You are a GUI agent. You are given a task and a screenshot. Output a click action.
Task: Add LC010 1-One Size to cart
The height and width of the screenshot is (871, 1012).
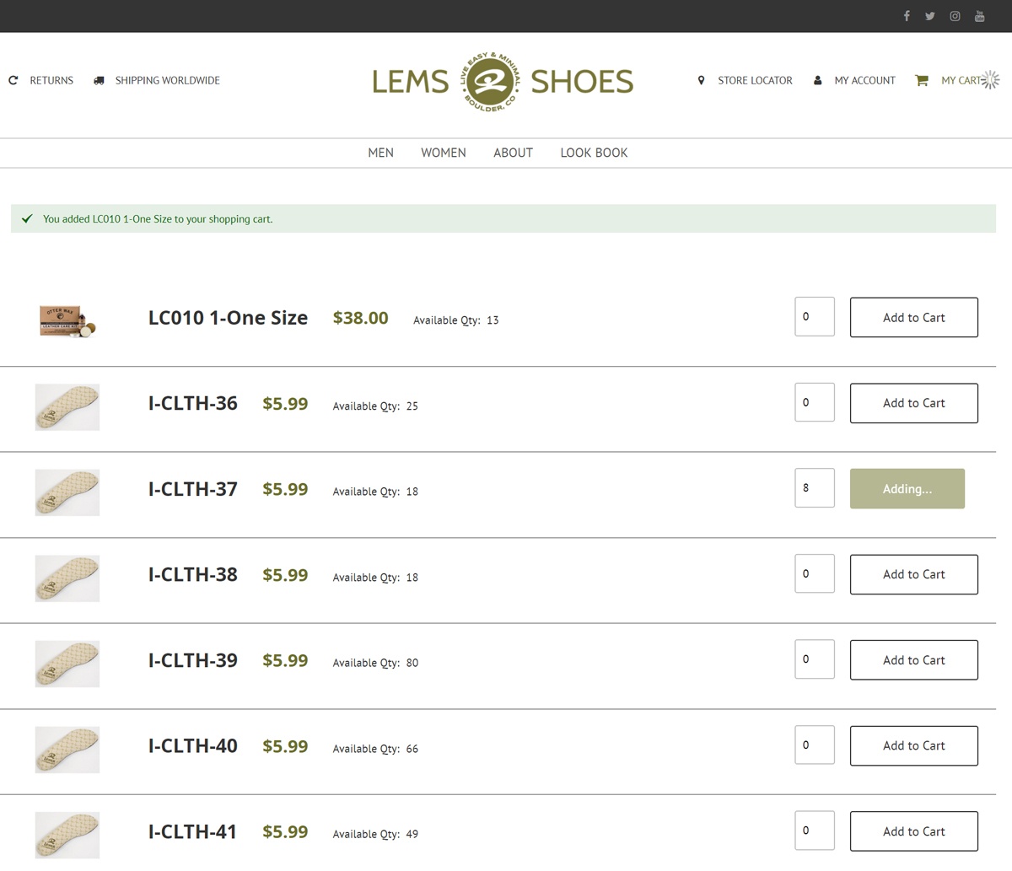coord(914,317)
